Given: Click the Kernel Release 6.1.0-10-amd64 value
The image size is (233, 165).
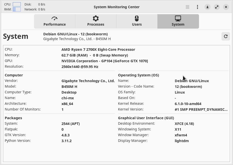Looking at the screenshot, I should click(x=188, y=104).
